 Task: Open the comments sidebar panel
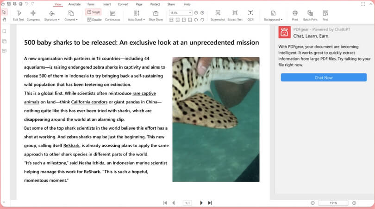pos(4,51)
